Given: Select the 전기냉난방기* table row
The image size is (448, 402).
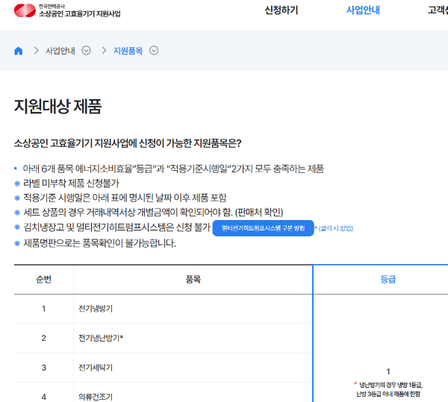Looking at the screenshot, I should pos(163,338).
